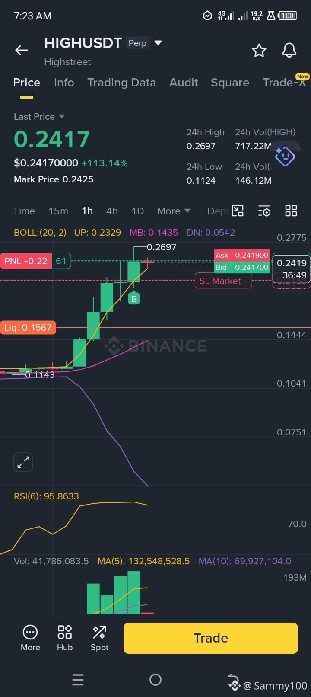311x697 pixels.
Task: Add HIGHUSDT to favorites with star icon
Action: point(259,50)
